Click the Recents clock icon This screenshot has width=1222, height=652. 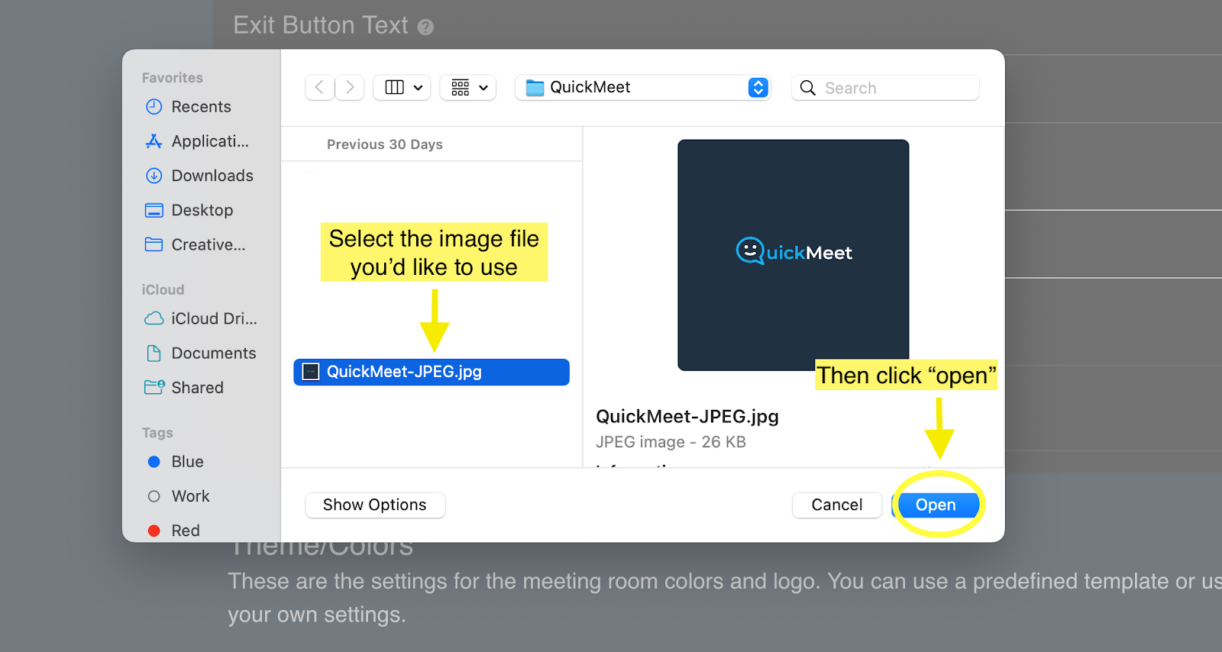point(154,107)
